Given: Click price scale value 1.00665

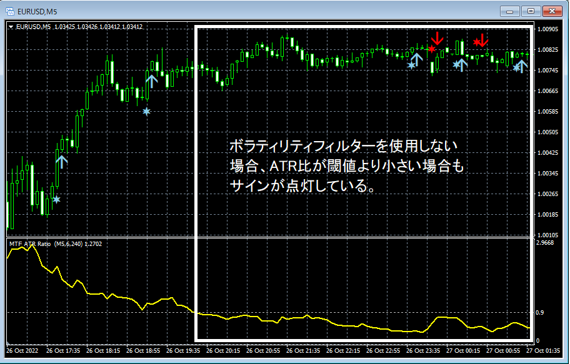Looking at the screenshot, I should point(547,91).
